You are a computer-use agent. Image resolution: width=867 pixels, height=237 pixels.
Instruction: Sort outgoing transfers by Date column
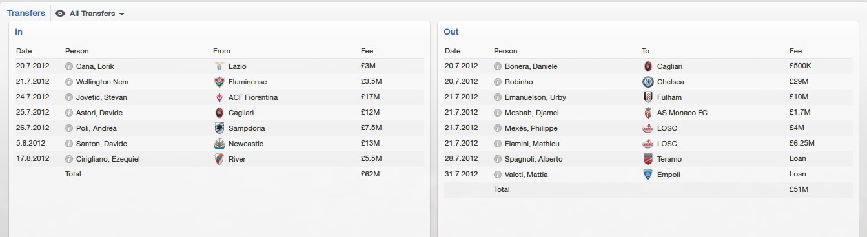(x=453, y=51)
